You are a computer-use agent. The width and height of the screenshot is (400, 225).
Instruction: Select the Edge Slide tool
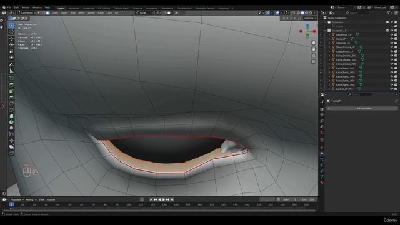tap(11, 134)
